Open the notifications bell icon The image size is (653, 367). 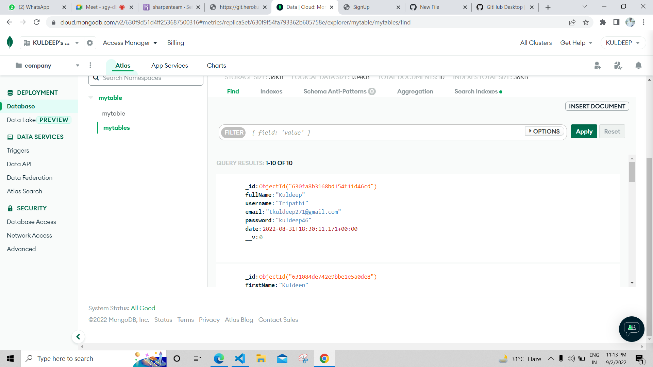(x=638, y=66)
